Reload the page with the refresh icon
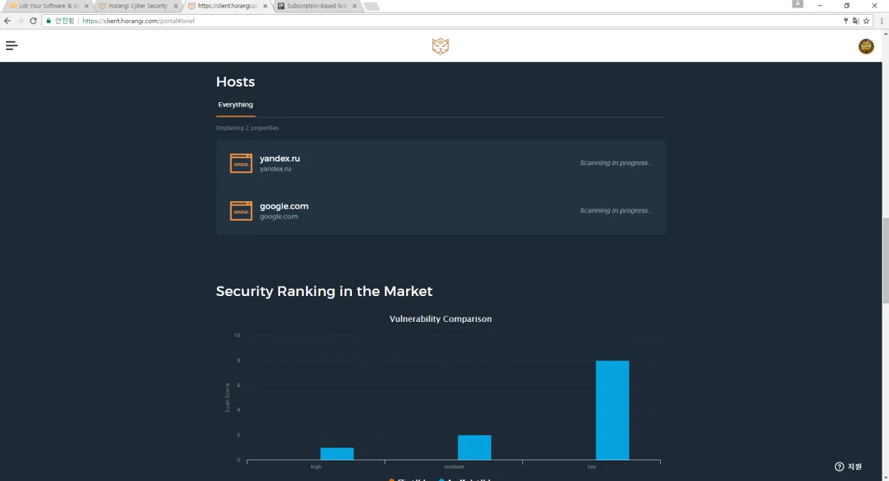Image resolution: width=889 pixels, height=481 pixels. [33, 21]
